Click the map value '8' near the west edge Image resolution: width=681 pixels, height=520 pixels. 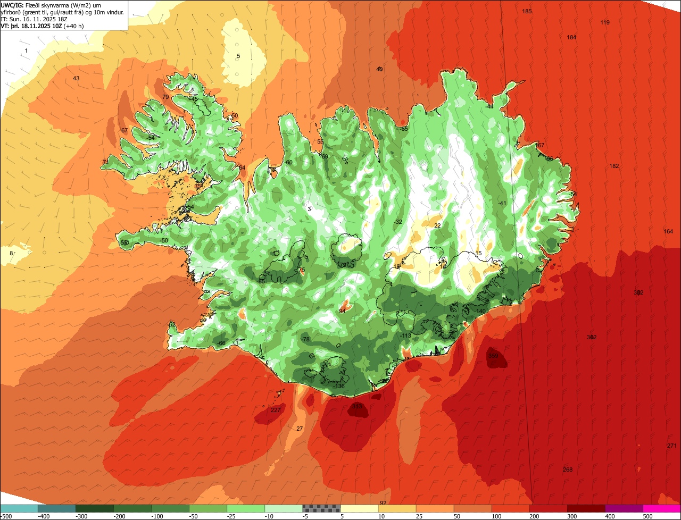tap(11, 253)
